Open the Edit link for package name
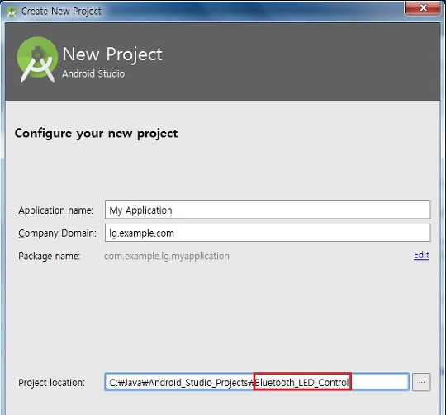This screenshot has height=415, width=446. pos(421,255)
